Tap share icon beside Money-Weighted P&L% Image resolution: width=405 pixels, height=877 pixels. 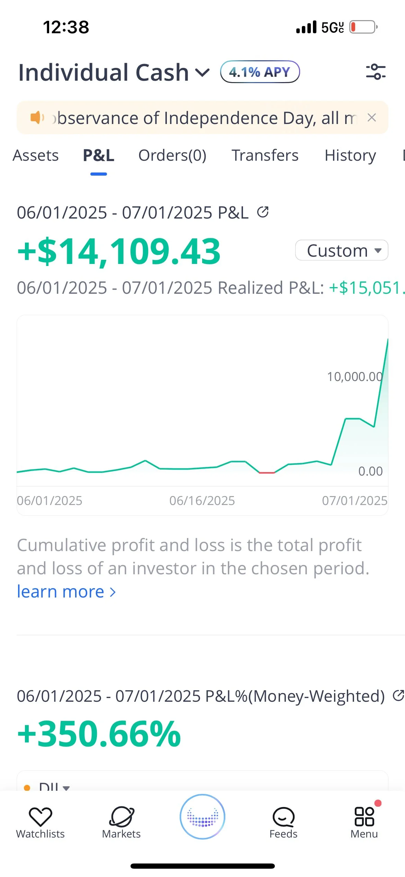[398, 695]
